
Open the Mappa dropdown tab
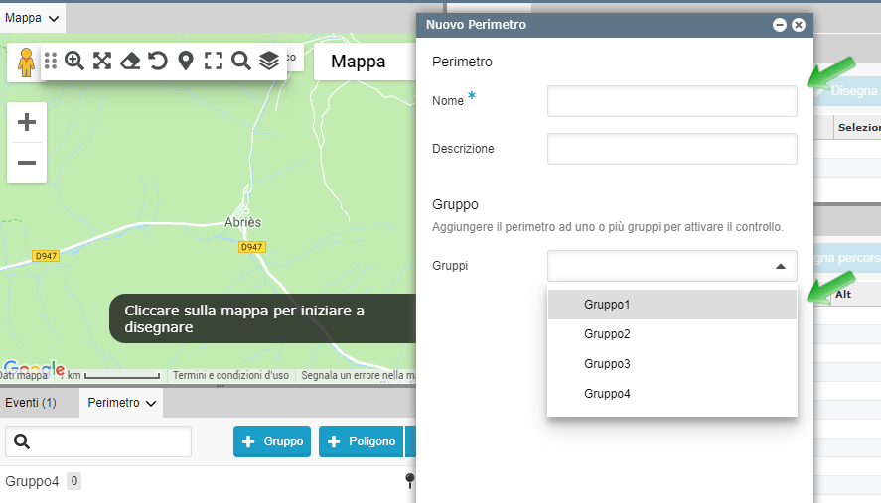pos(32,17)
